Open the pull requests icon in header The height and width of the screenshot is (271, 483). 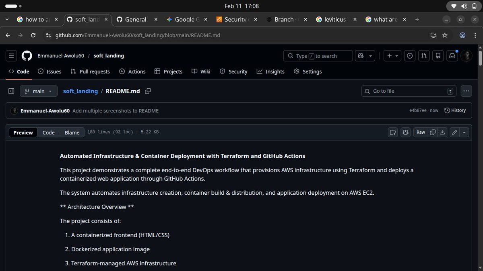pos(424,56)
